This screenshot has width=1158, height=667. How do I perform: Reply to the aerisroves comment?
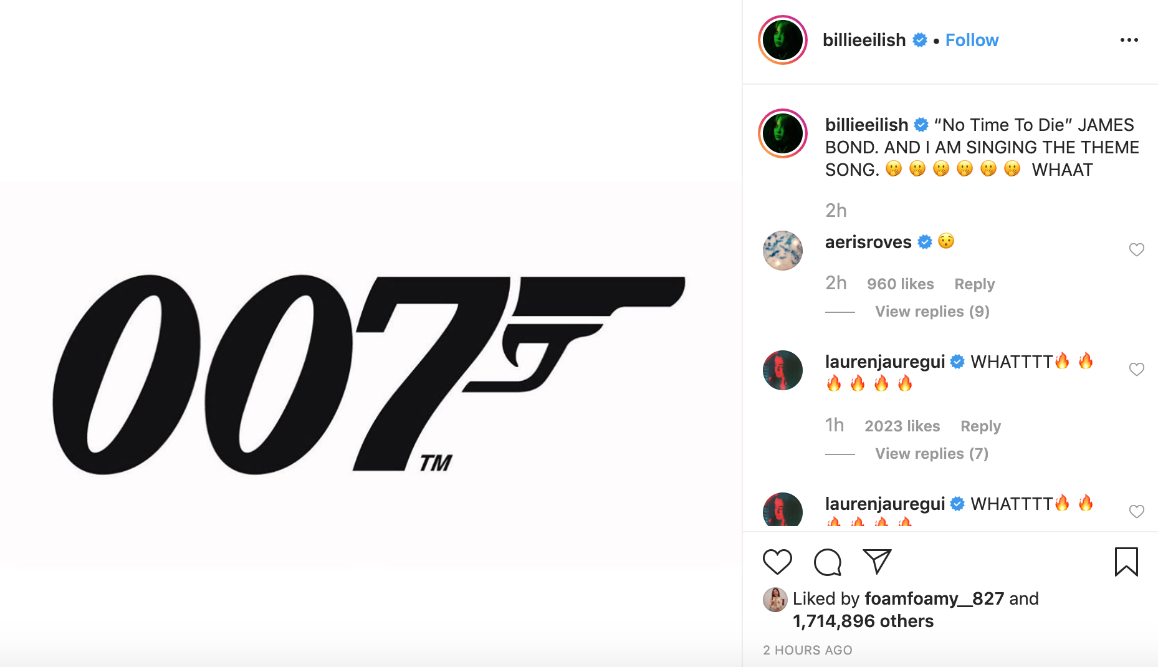974,284
